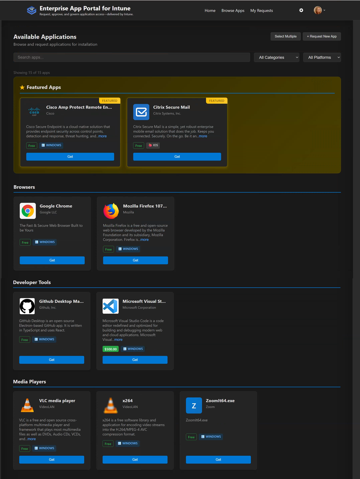Click the Featured Apps star icon

pyautogui.click(x=22, y=87)
